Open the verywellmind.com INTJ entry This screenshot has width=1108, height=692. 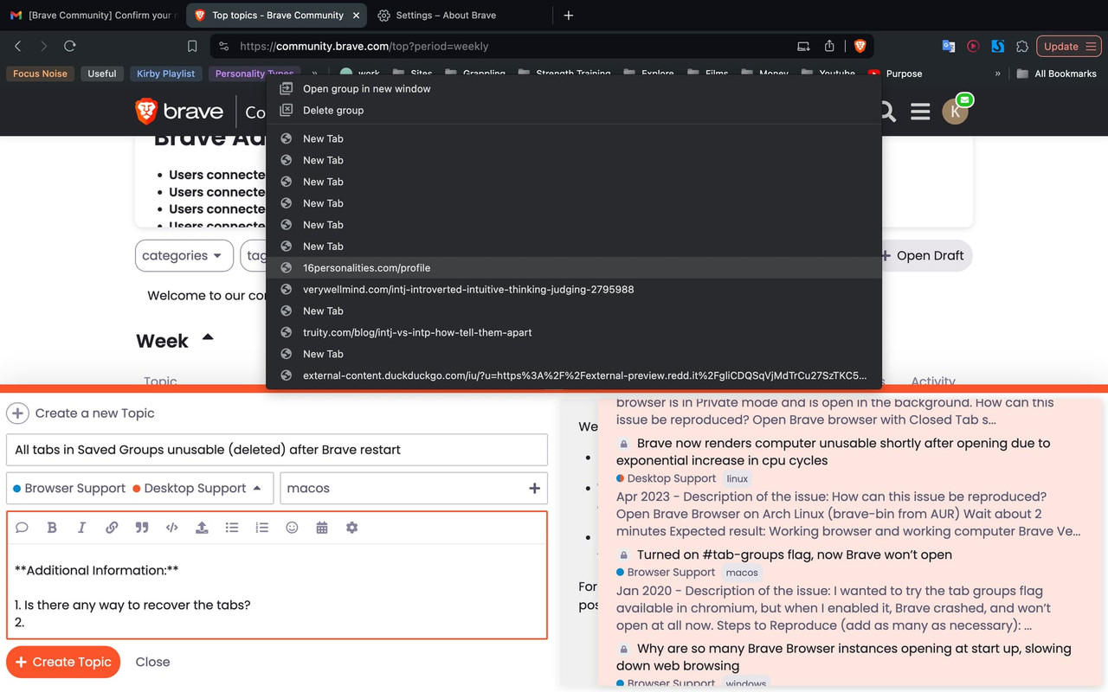click(x=573, y=289)
